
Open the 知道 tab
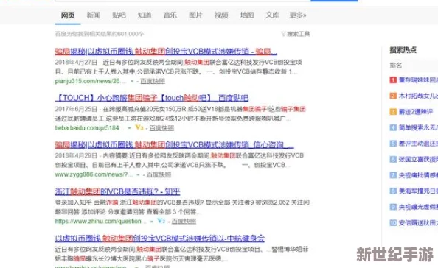(x=145, y=15)
